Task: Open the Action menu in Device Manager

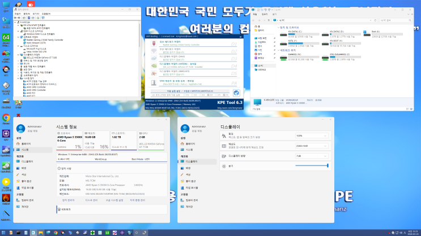Action: [x=27, y=14]
